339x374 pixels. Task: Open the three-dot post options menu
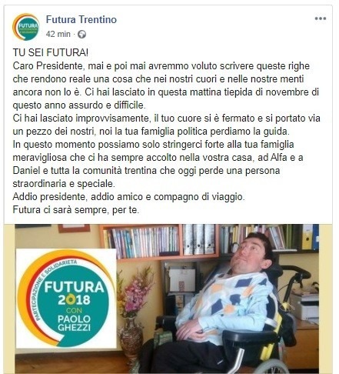point(321,18)
